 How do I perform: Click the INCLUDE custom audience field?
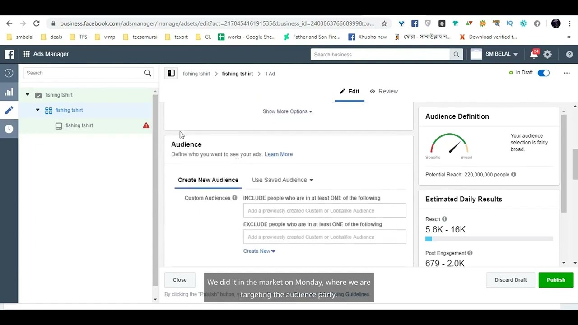pyautogui.click(x=325, y=211)
